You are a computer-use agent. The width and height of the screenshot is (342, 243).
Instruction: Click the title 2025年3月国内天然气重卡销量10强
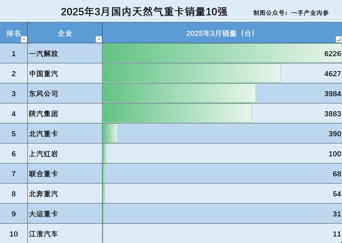click(x=144, y=12)
